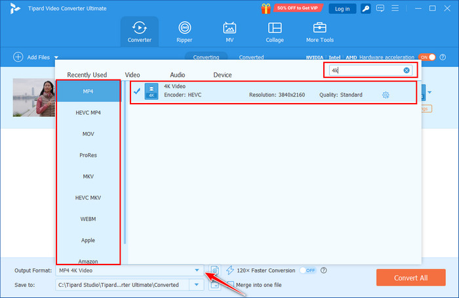Open custom profile gear for 4K Video
This screenshot has height=298, width=459.
pos(386,95)
